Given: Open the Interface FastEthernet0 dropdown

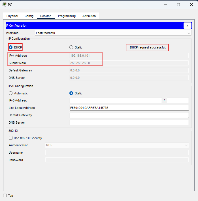Looking at the screenshot, I should pyautogui.click(x=113, y=33).
